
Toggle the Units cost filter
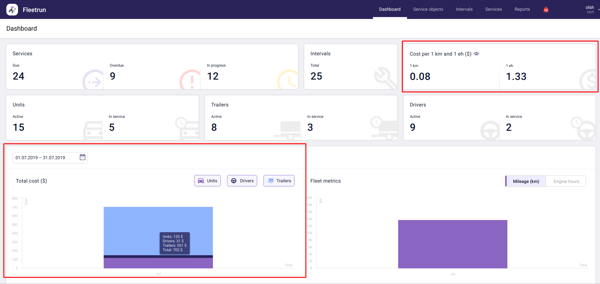[x=207, y=181]
